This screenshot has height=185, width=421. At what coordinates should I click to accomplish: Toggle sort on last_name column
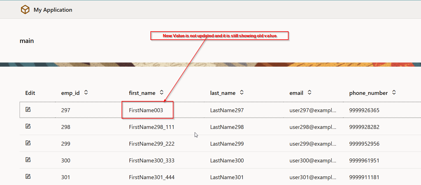[x=242, y=92]
